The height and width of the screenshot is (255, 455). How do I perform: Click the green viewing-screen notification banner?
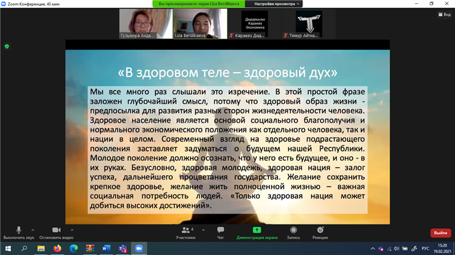click(x=199, y=4)
